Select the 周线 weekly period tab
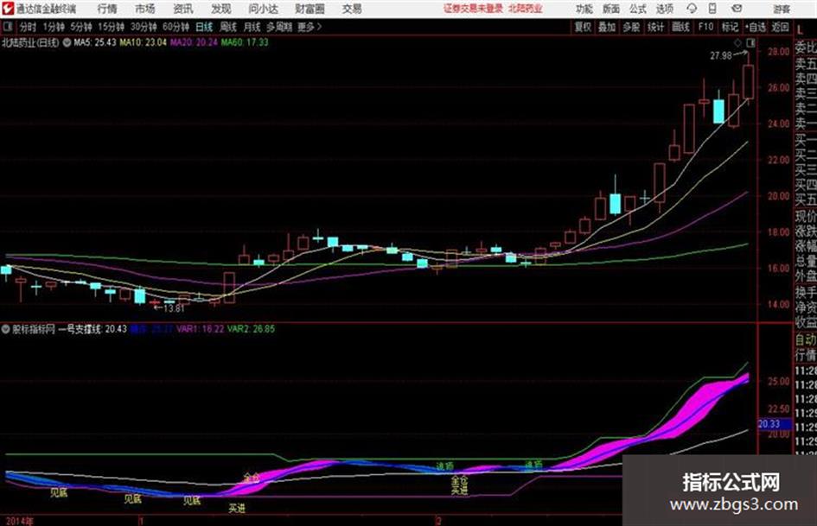Image resolution: width=817 pixels, height=526 pixels. [227, 27]
